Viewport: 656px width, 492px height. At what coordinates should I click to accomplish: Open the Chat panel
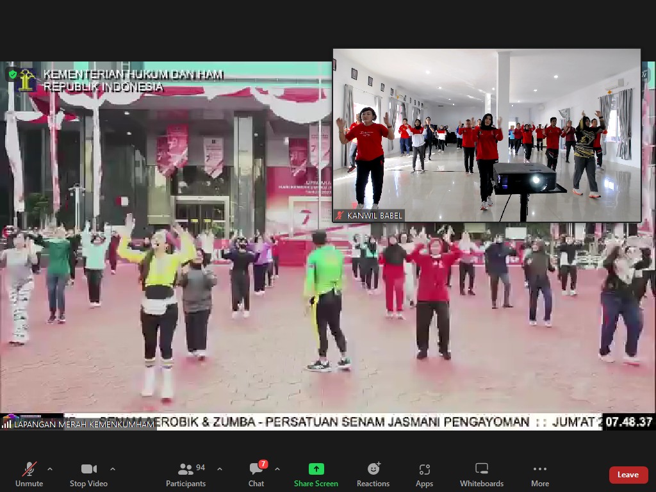click(256, 474)
